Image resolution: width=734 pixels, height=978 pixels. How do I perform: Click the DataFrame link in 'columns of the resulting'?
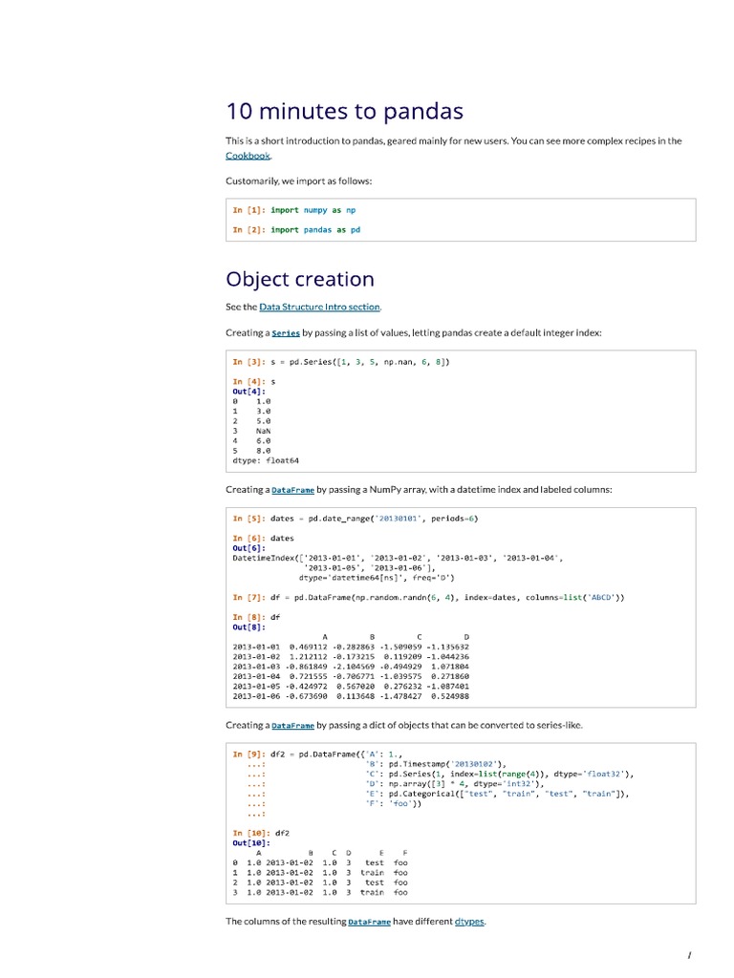click(x=369, y=923)
